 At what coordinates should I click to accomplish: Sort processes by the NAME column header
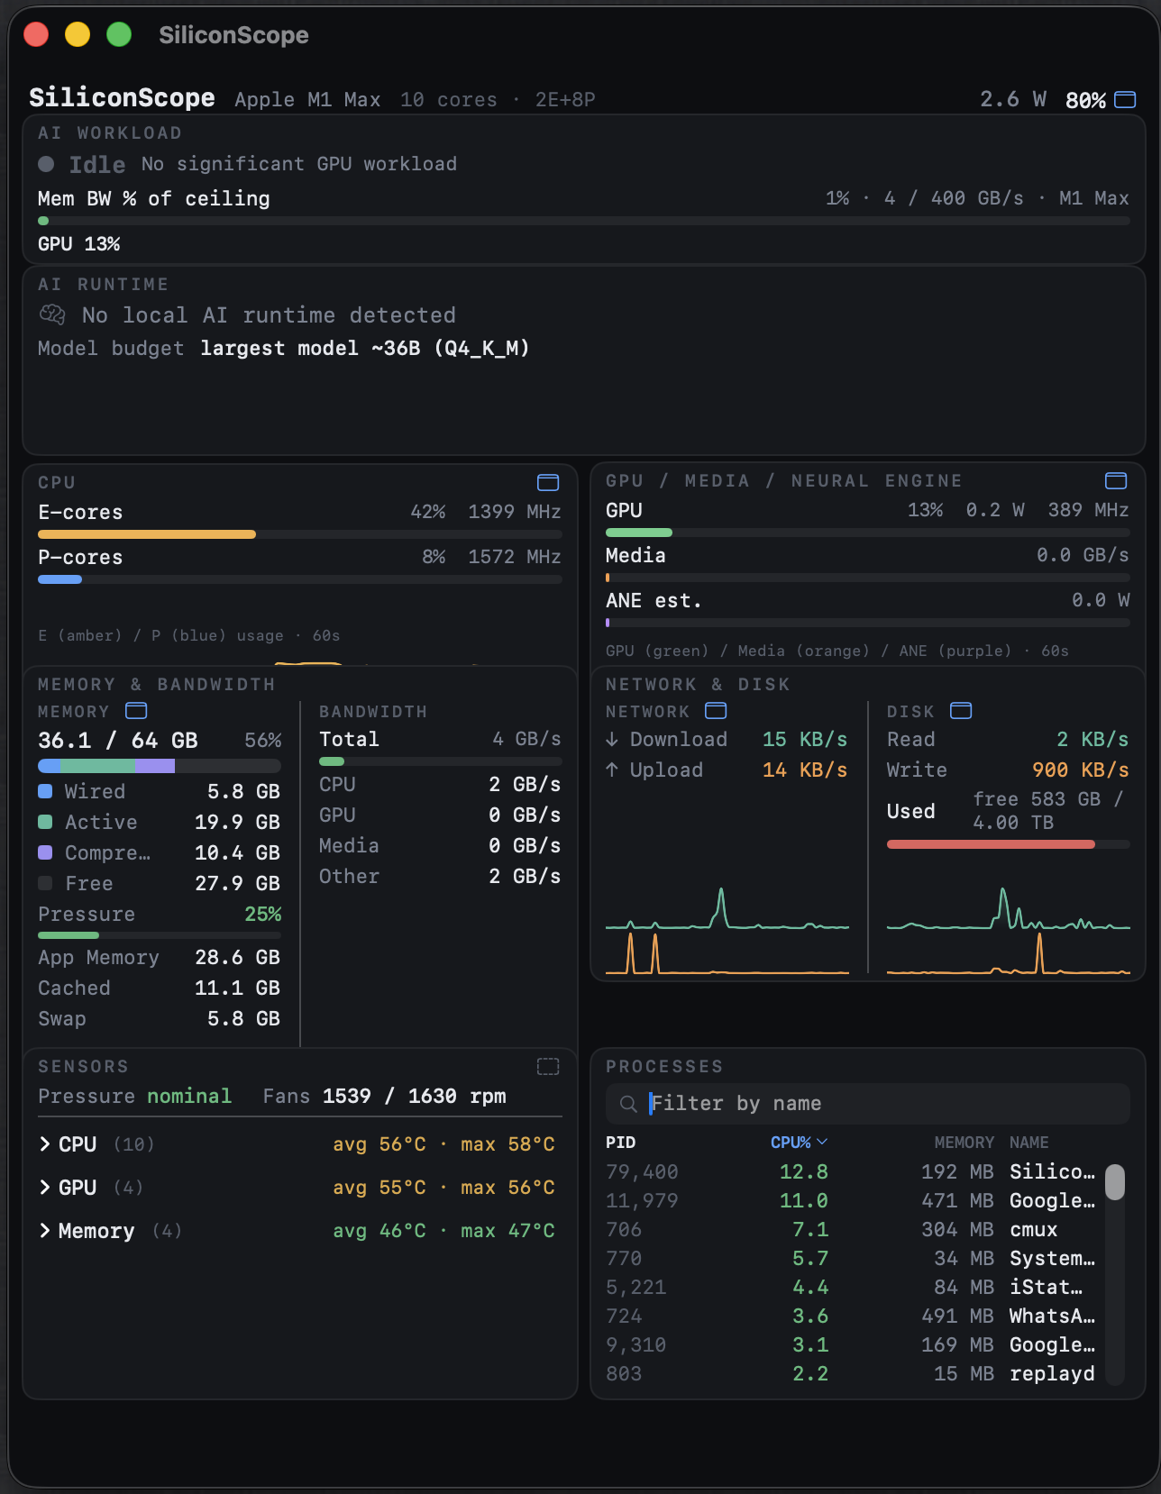[1028, 1143]
